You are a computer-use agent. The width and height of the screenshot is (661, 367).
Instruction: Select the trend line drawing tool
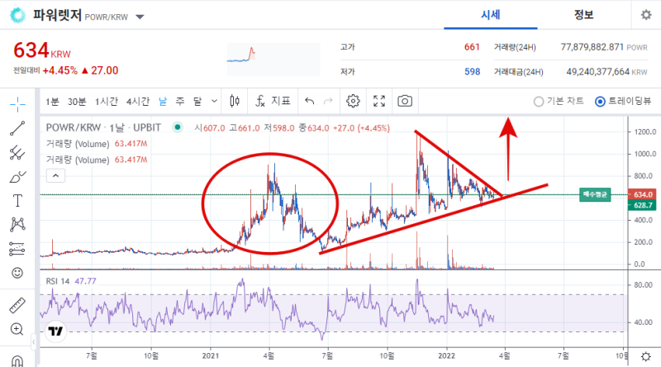pos(17,128)
